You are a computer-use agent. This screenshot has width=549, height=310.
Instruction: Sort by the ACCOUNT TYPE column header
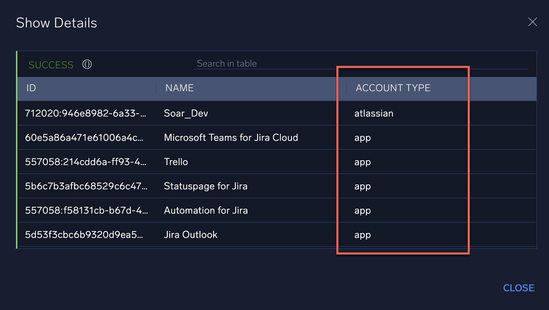coord(393,88)
